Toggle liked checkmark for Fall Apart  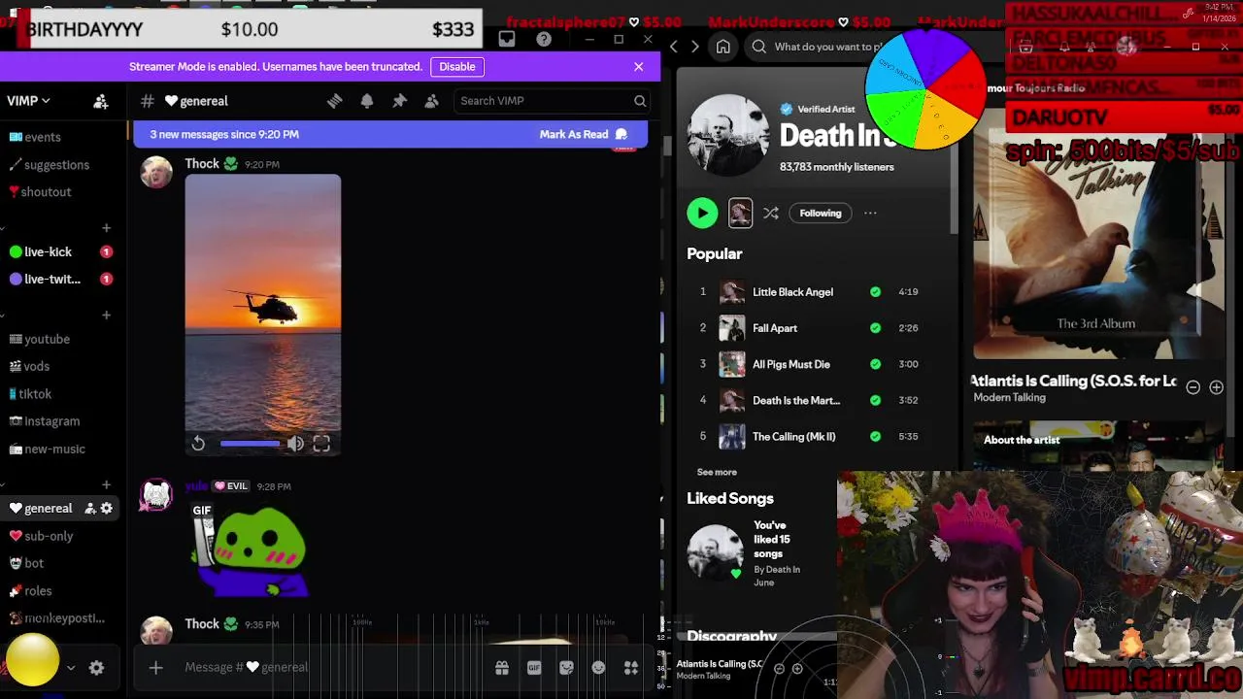tap(875, 328)
